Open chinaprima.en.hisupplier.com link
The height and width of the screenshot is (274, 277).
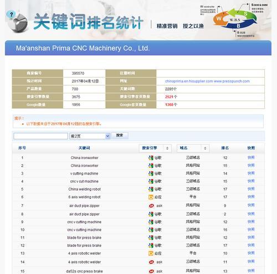pyautogui.click(x=189, y=81)
